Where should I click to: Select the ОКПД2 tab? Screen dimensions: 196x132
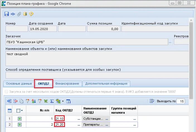coord(43,84)
